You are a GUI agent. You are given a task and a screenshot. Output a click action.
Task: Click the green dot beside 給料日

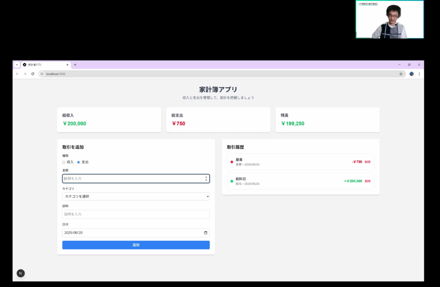tap(232, 181)
